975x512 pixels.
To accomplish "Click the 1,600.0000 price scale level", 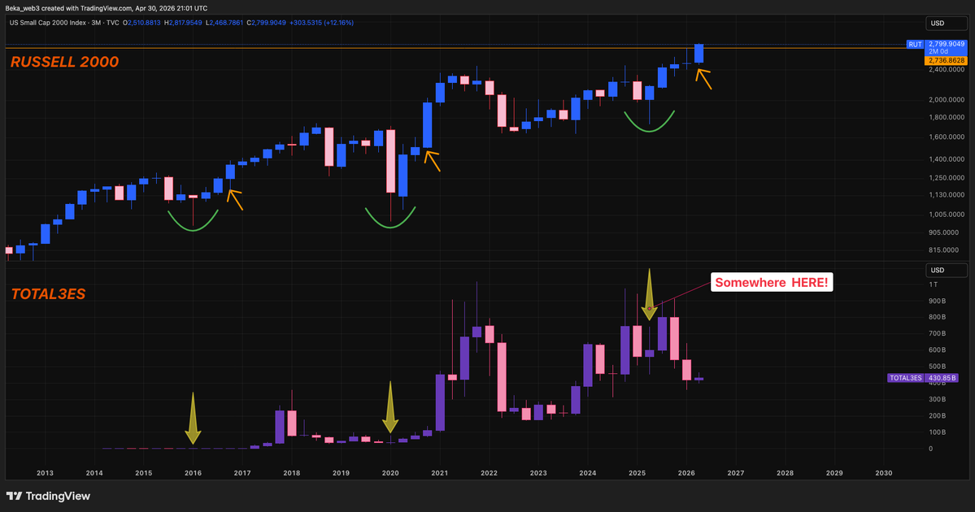I will pos(947,137).
